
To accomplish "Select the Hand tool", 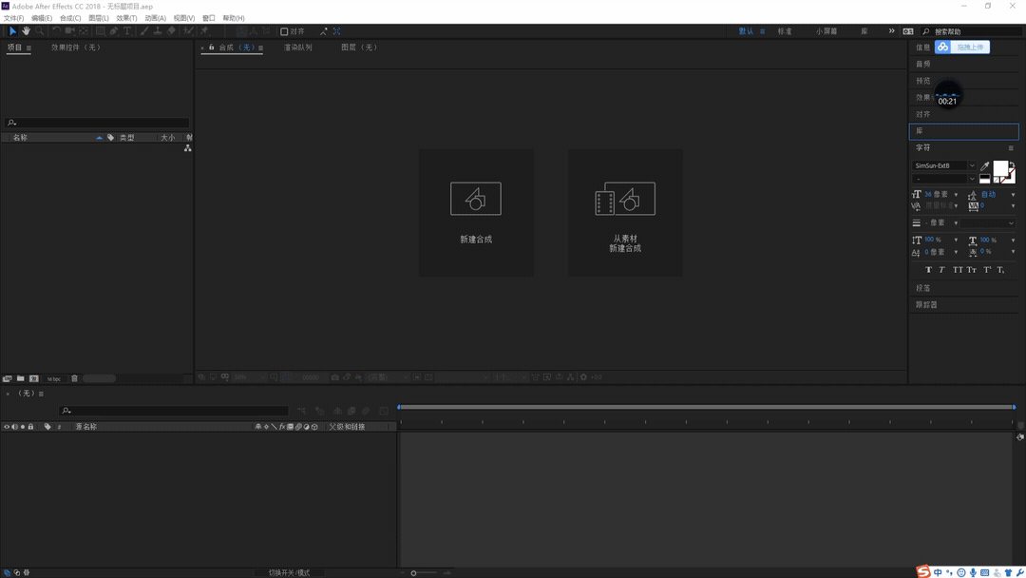I will pos(26,31).
